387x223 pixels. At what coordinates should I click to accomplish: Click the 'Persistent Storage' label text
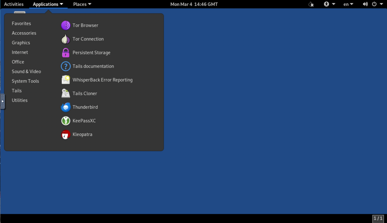92,53
